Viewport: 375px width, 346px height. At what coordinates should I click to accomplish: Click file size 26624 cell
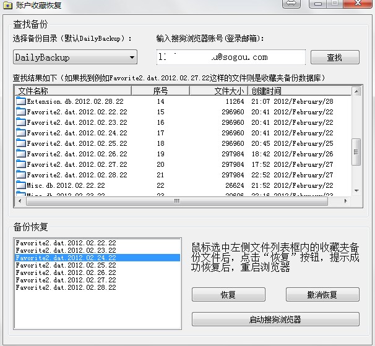coord(235,185)
